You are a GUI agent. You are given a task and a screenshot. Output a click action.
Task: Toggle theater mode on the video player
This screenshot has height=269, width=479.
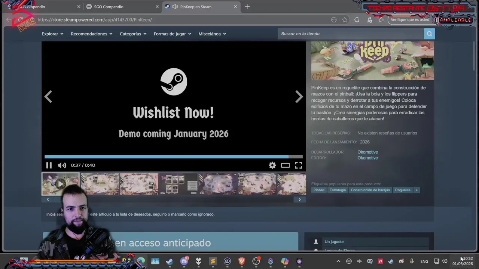286,165
